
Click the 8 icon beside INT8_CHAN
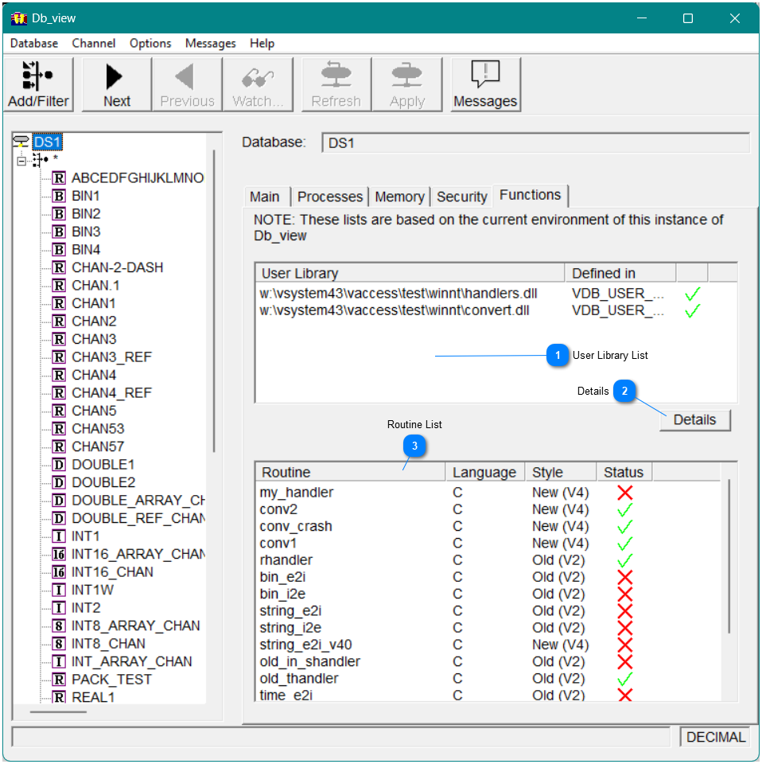tap(59, 643)
